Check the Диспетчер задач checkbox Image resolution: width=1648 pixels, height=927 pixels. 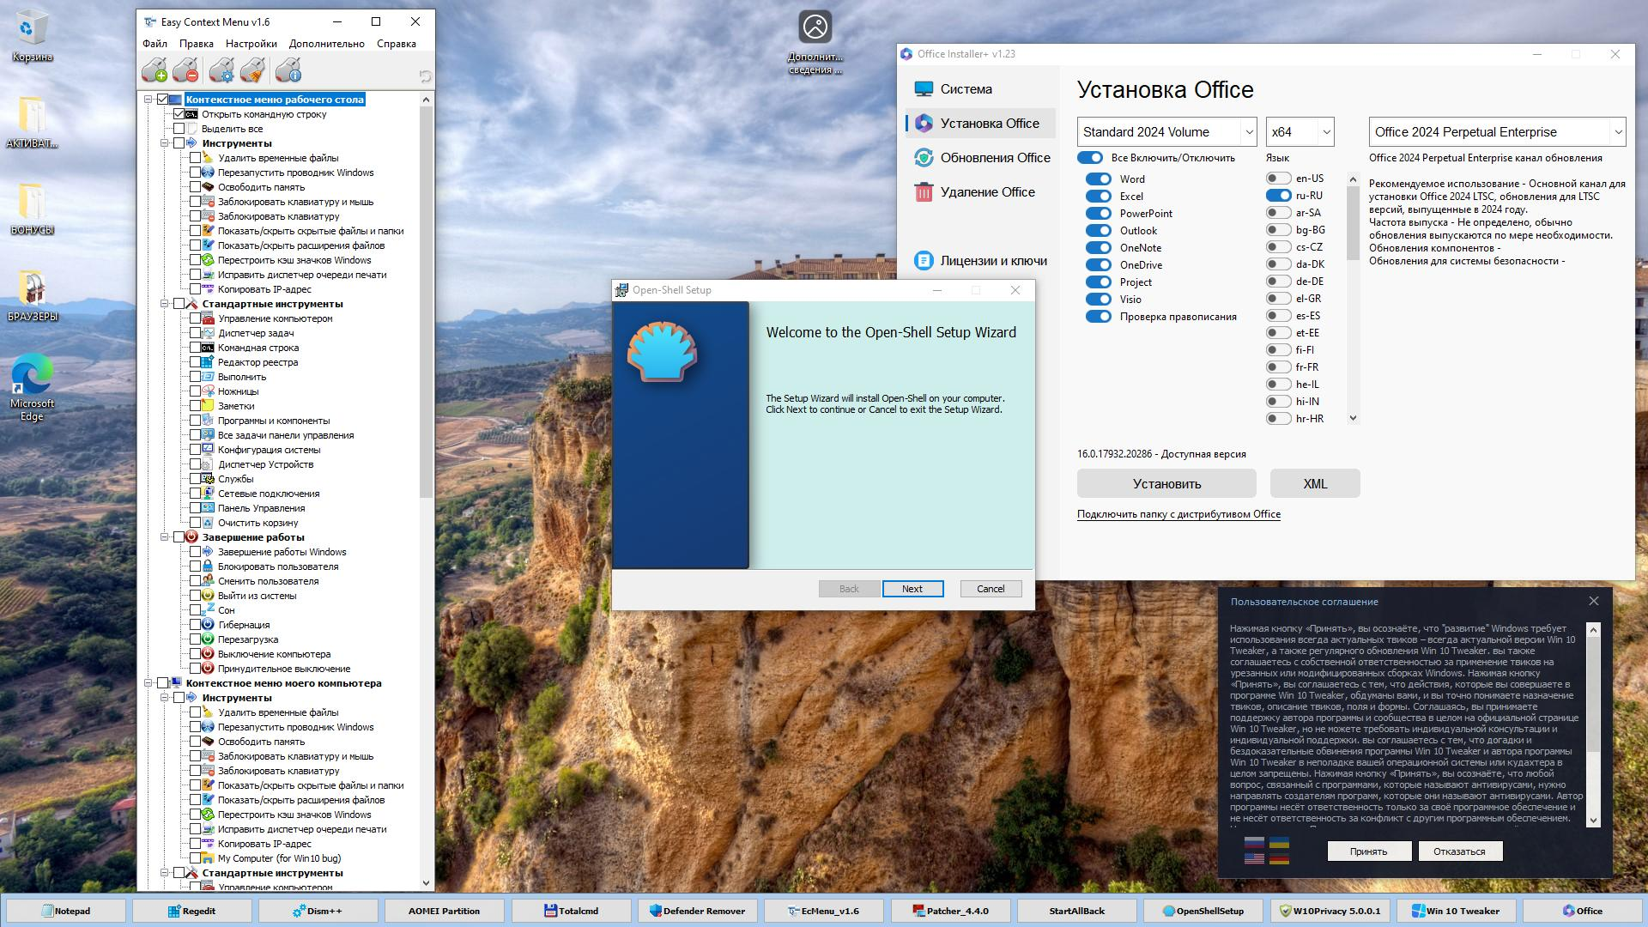pos(195,333)
